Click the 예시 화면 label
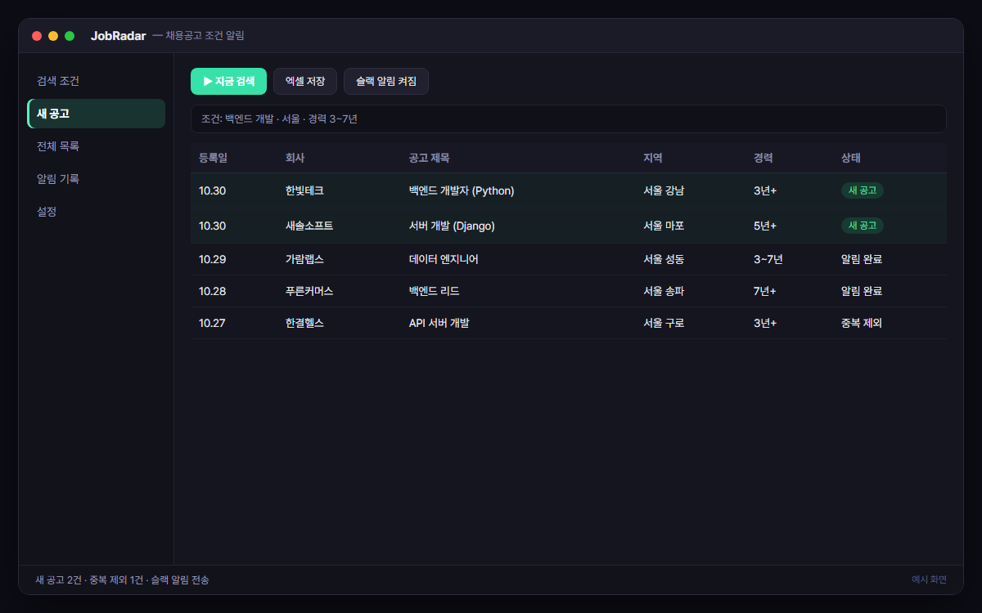 coord(930,579)
